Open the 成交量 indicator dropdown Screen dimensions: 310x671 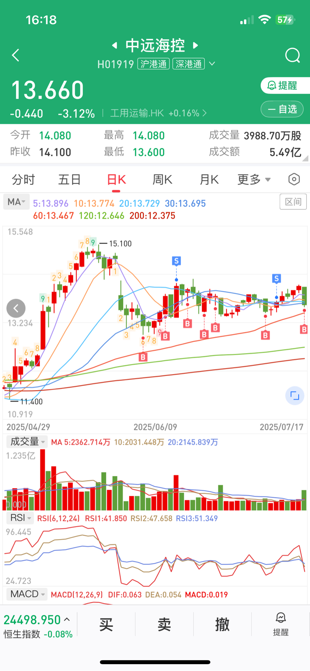click(27, 441)
